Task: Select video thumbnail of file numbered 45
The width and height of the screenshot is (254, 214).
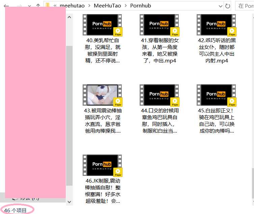Action: tap(216, 95)
